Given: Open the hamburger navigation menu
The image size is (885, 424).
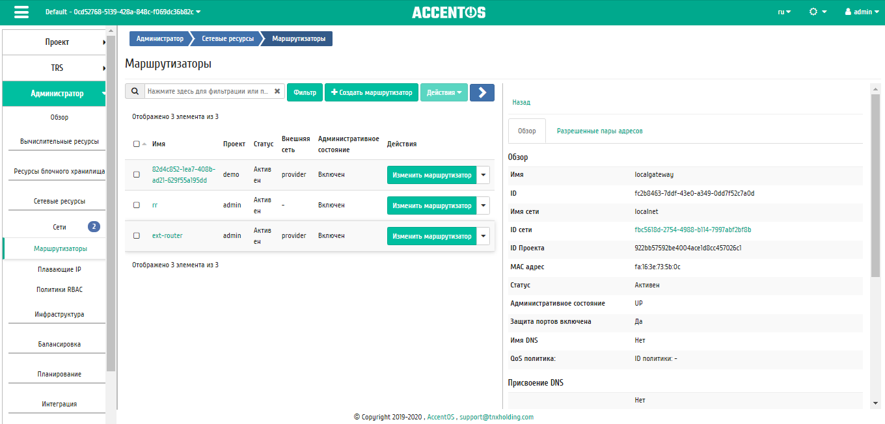Looking at the screenshot, I should [x=21, y=12].
